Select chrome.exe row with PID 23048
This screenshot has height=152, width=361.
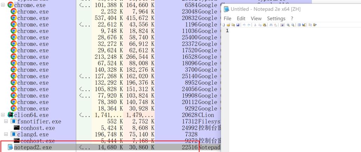pyautogui.click(x=110, y=12)
